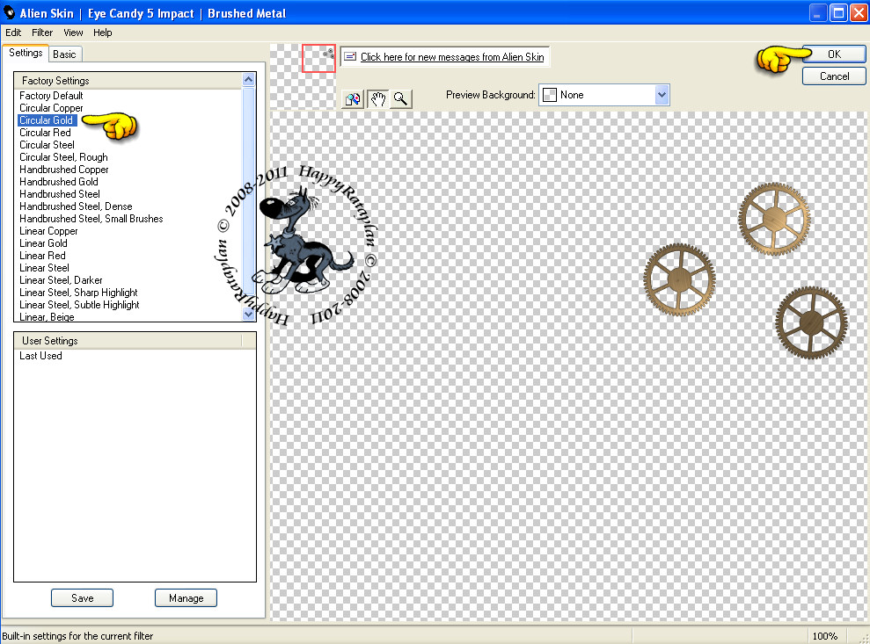Select Linear Steel, Subtle Highlight preset
The height and width of the screenshot is (644, 870).
79,305
